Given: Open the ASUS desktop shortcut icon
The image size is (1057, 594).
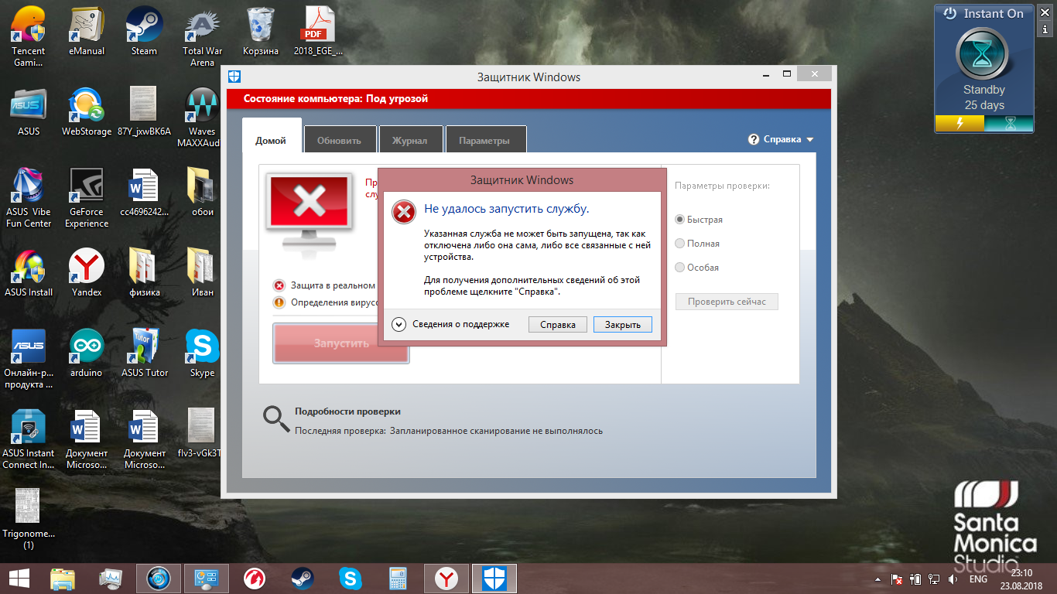Looking at the screenshot, I should (x=29, y=111).
